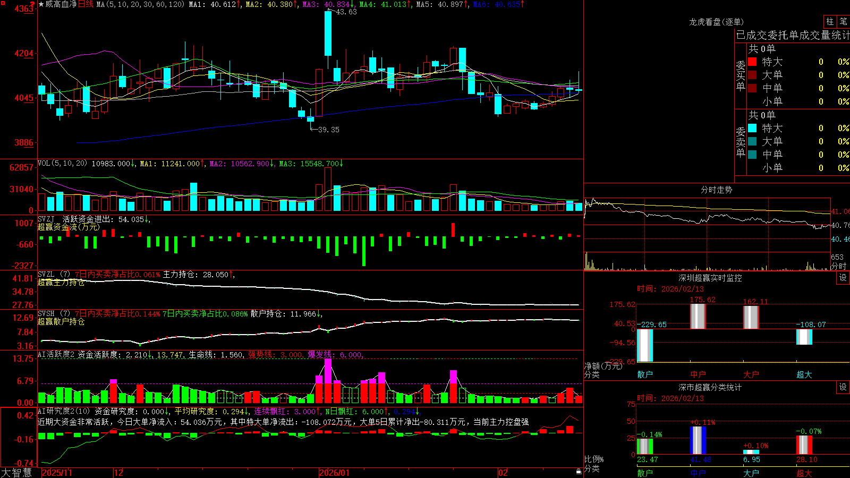The width and height of the screenshot is (850, 478).
Task: Click the teal 中单 sell-order swatch
Action: point(752,155)
